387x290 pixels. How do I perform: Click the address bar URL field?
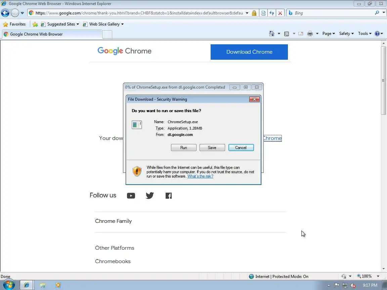[139, 13]
